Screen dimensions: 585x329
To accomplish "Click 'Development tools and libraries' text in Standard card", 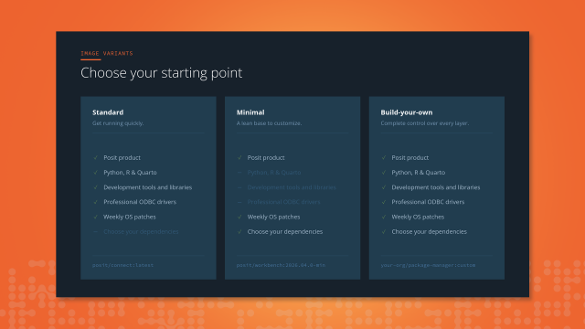I will (148, 187).
